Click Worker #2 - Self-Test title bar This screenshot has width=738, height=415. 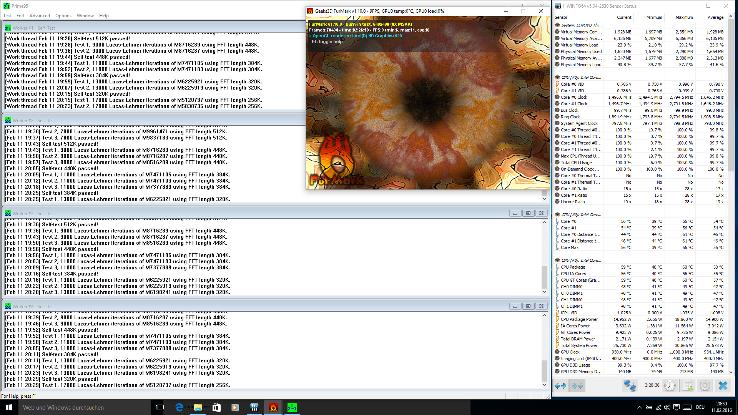[154, 120]
